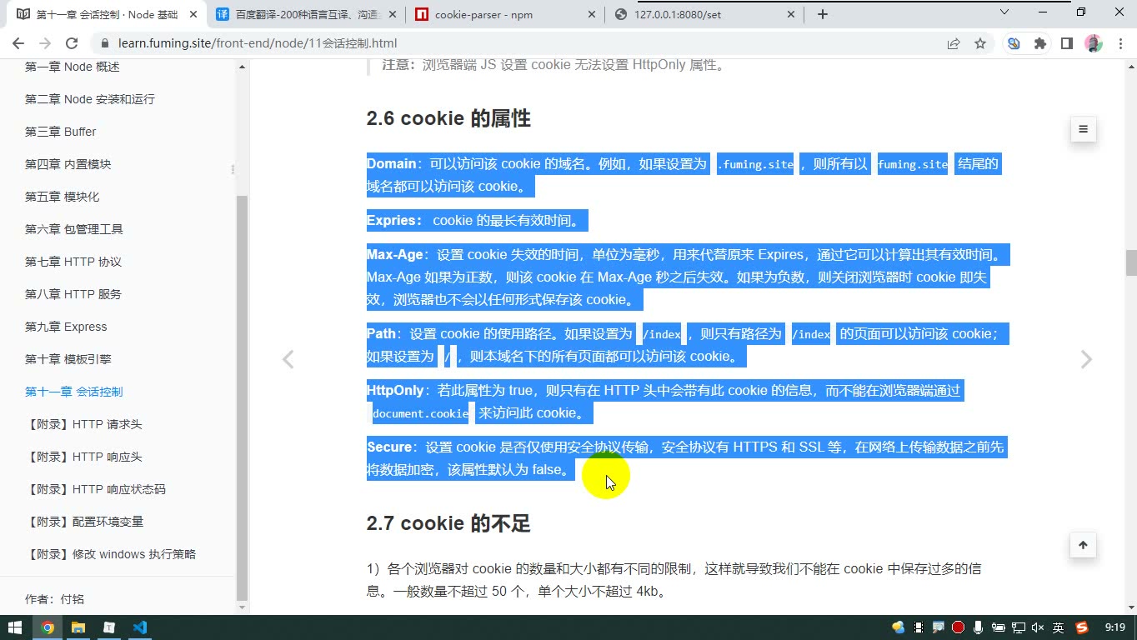Open Visual Studio Code from taskbar
This screenshot has width=1137, height=640.
pos(140,627)
